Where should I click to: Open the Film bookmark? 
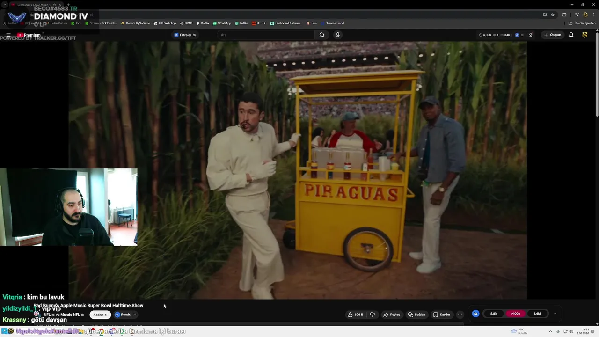(312, 23)
